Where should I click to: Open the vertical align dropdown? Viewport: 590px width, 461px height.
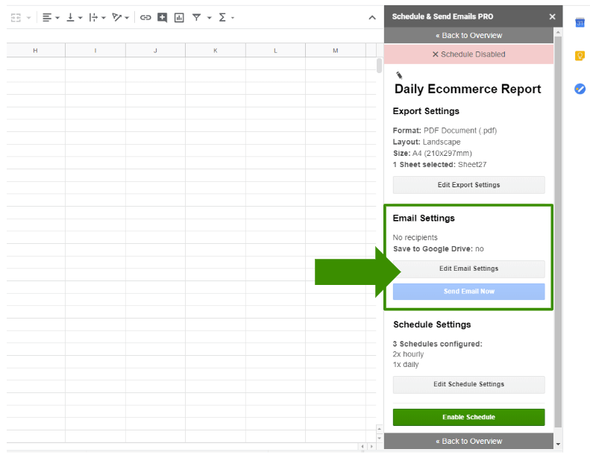pyautogui.click(x=74, y=17)
